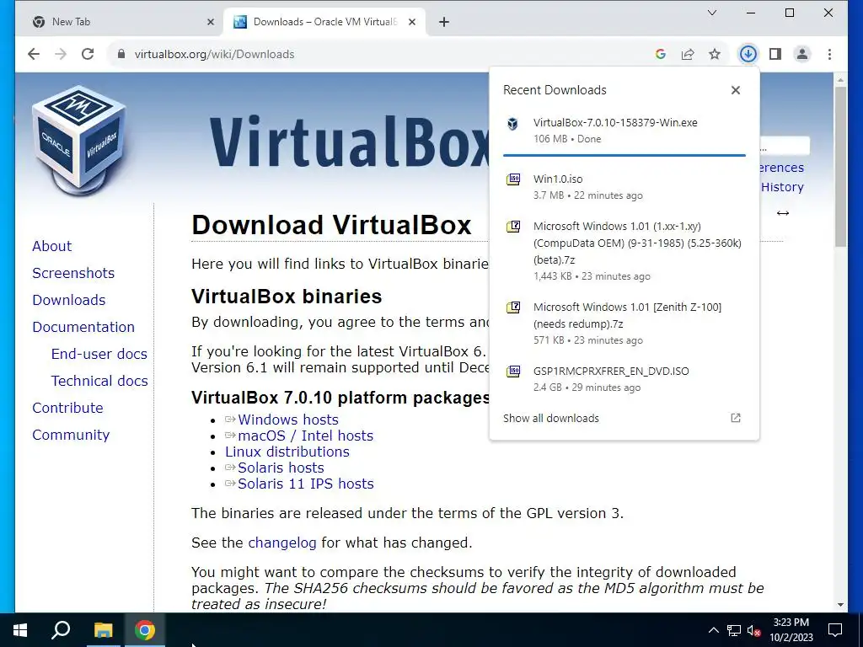Click the Solaris 11 IPS hosts link

305,484
